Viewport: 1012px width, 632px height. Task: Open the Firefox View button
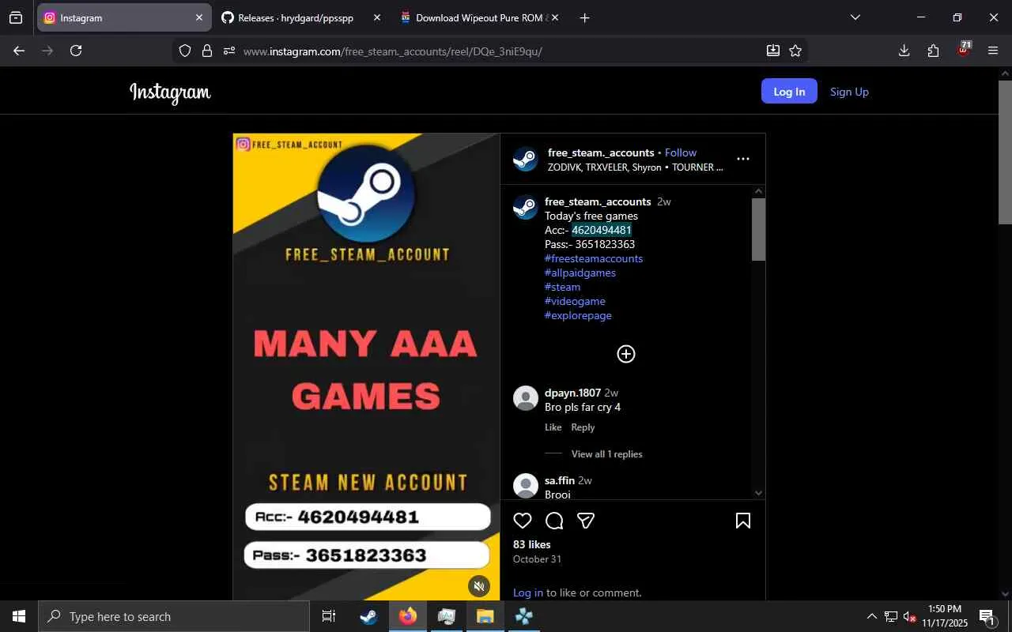pyautogui.click(x=16, y=17)
